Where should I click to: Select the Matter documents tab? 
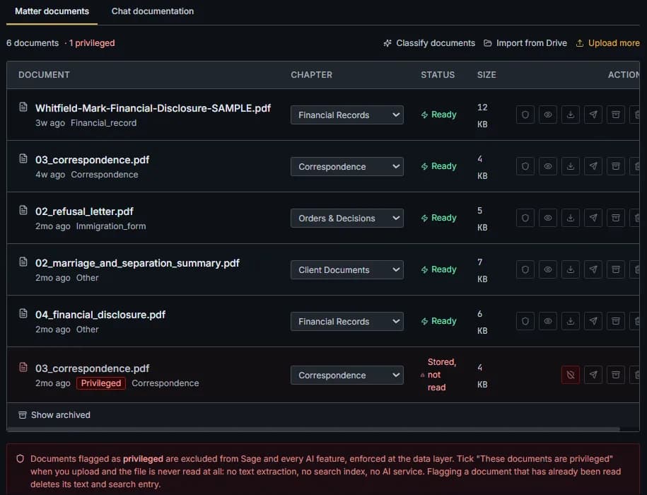[52, 11]
